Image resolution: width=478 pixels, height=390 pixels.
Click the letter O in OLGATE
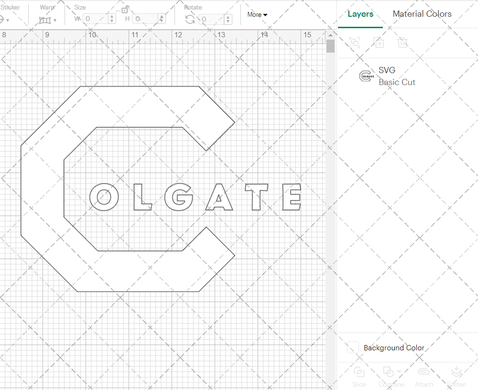[104, 197]
